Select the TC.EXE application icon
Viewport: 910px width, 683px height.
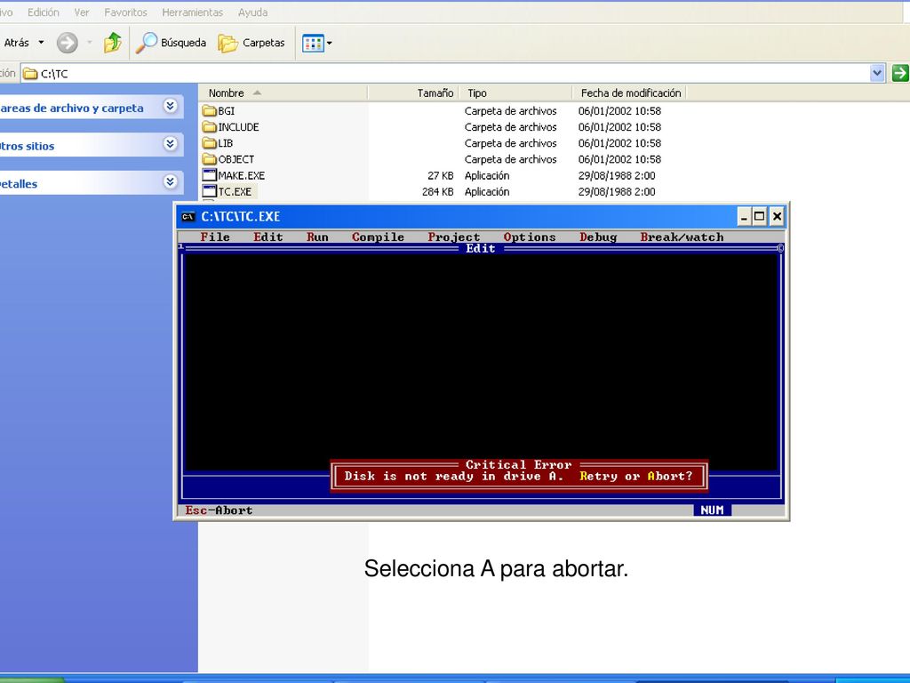pyautogui.click(x=210, y=192)
